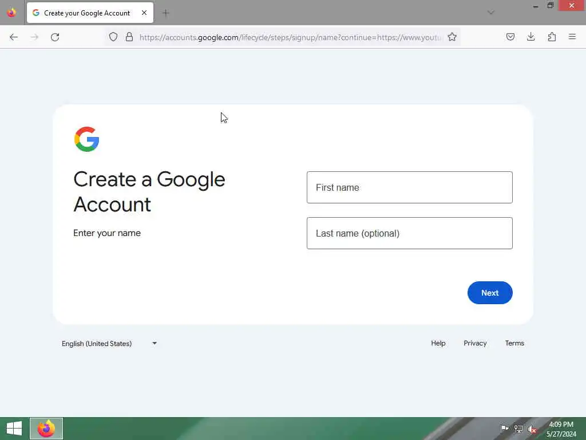This screenshot has height=440, width=586.
Task: Minimize the Firefox window
Action: pyautogui.click(x=536, y=6)
